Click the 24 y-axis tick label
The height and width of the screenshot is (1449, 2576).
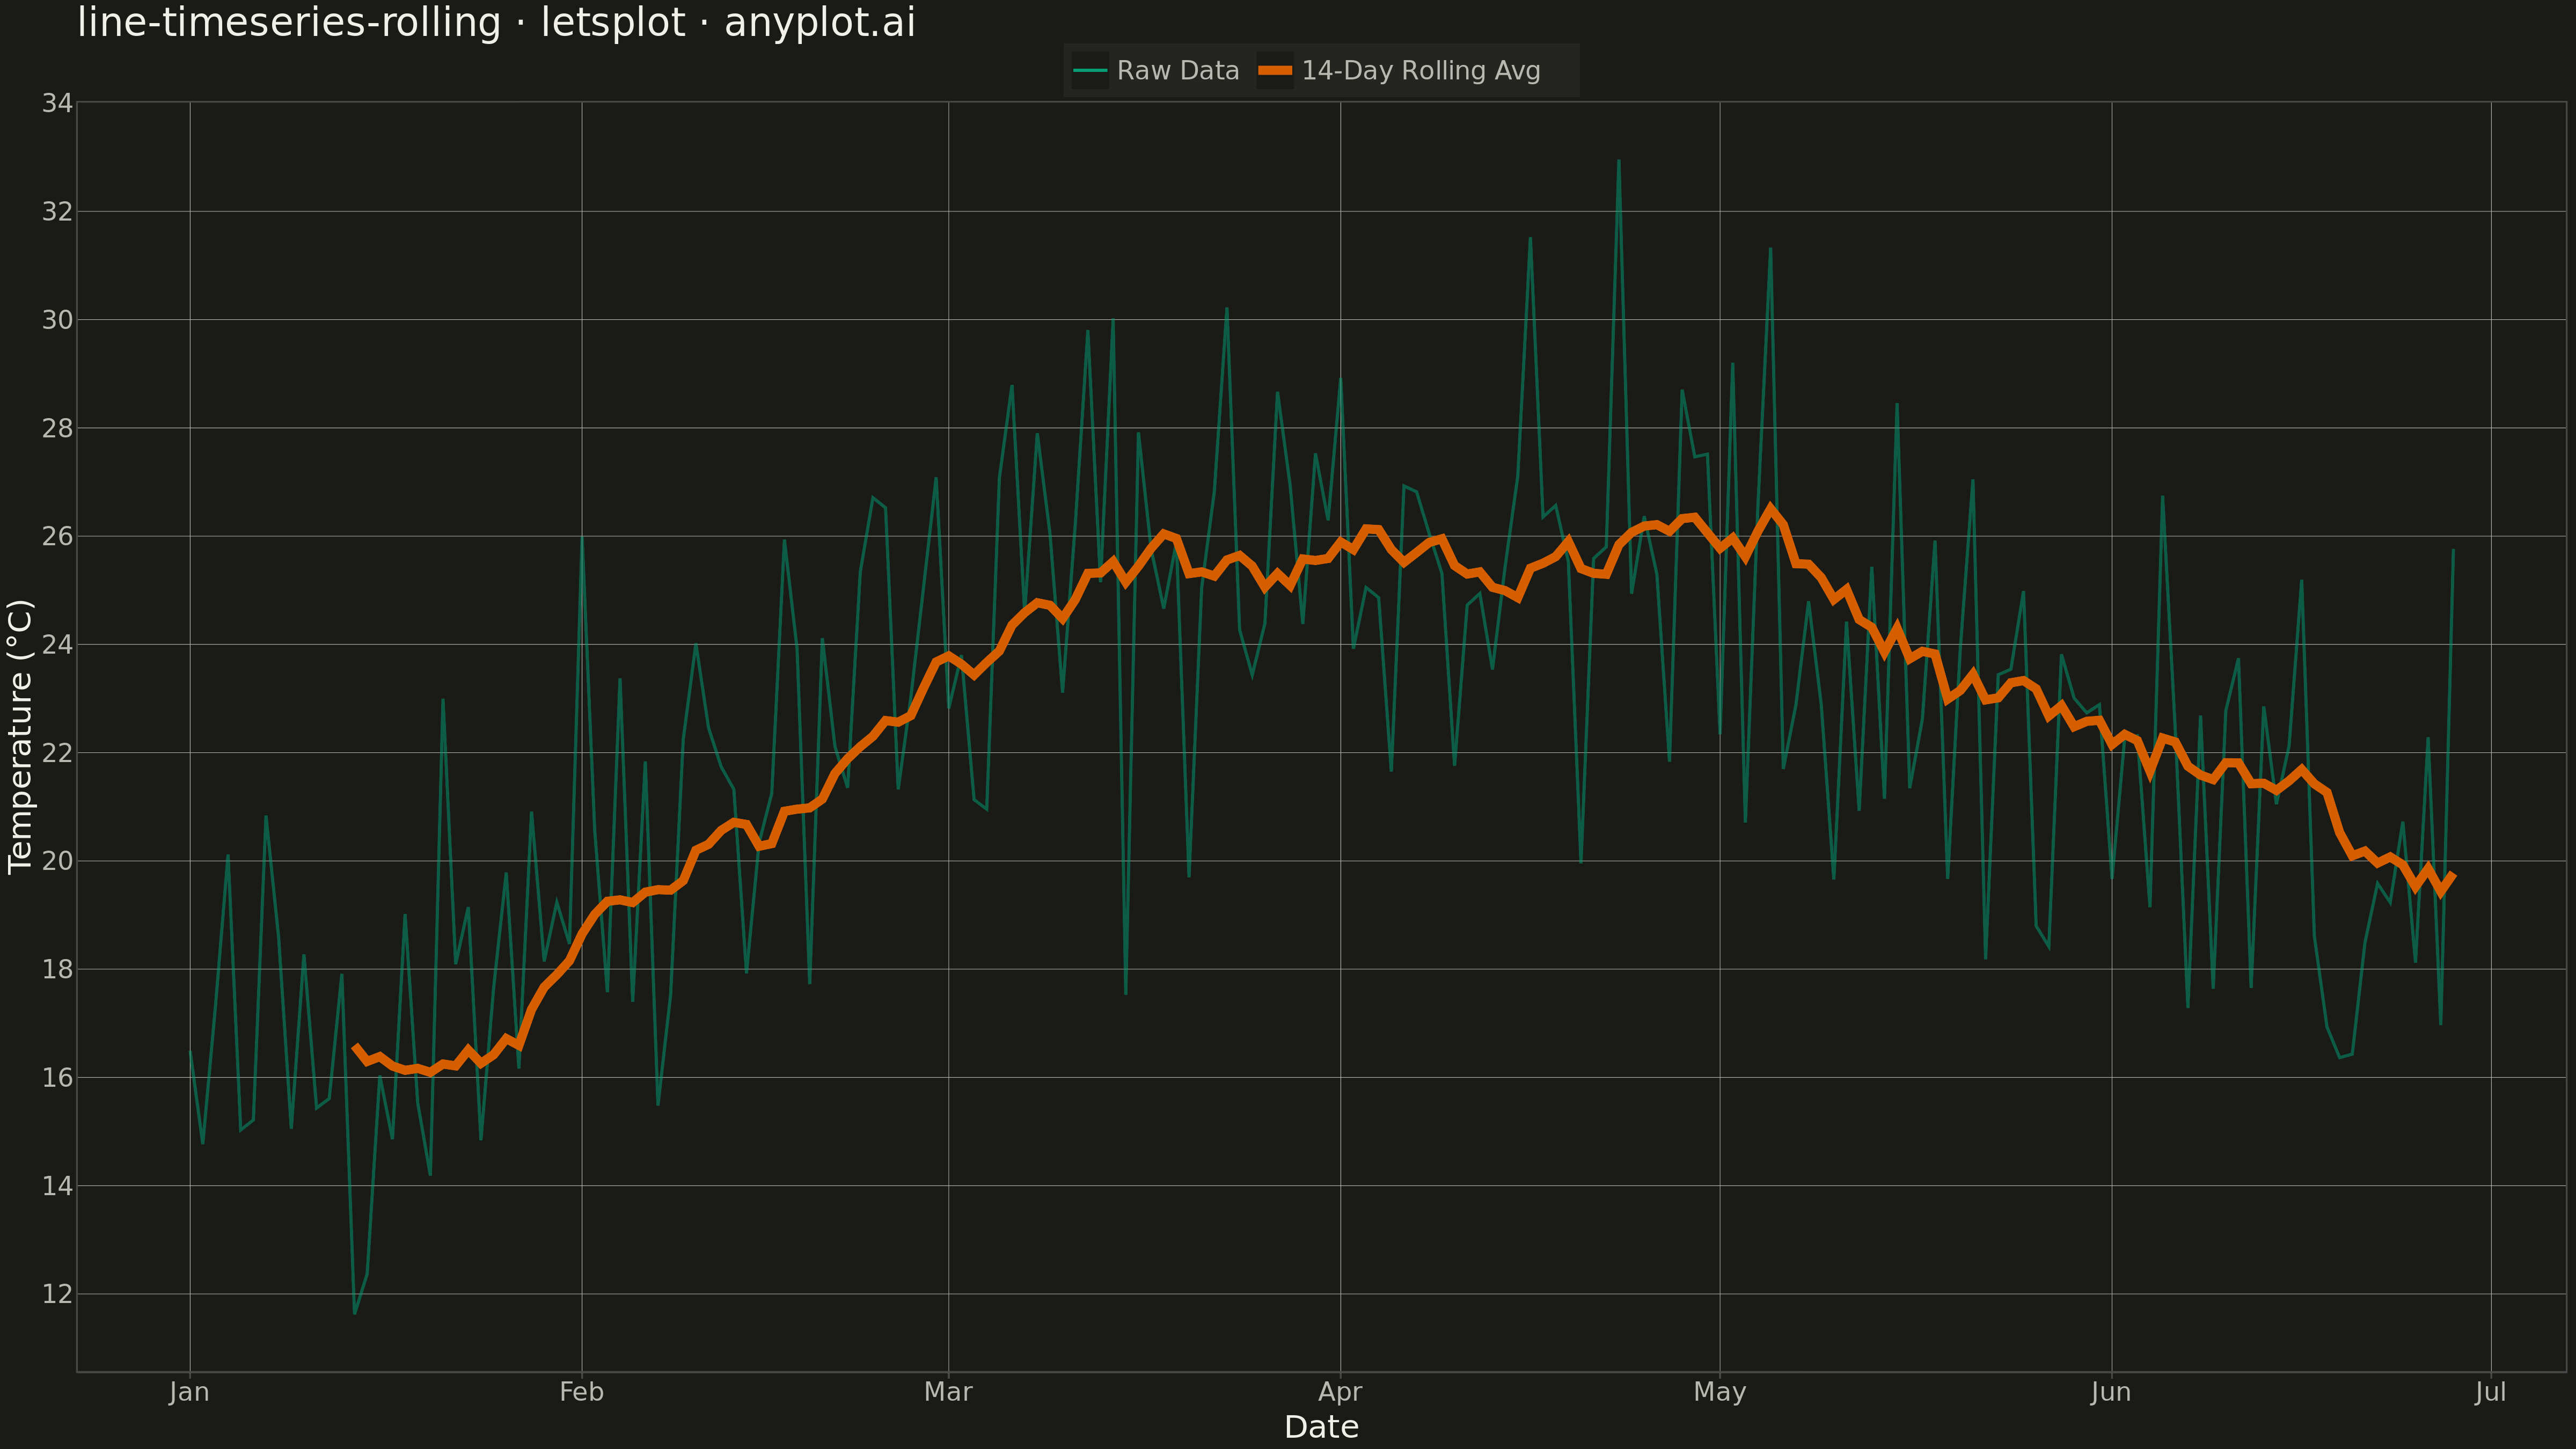click(57, 645)
